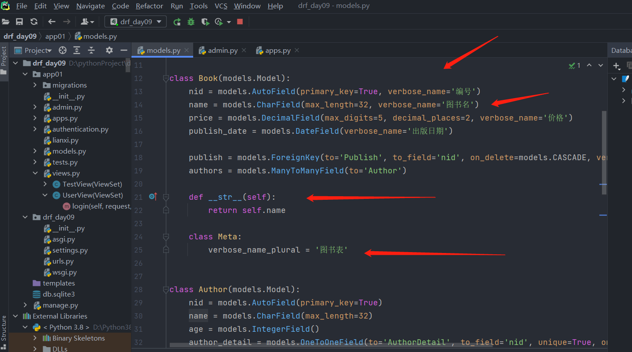Screen dimensions: 632x352
Task: Open the drf_day09 run configuration dropdown
Action: click(136, 22)
